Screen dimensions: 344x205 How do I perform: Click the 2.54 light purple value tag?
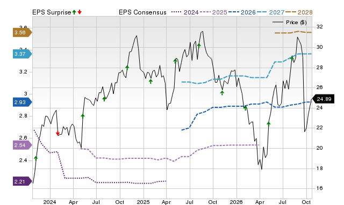coord(23,145)
